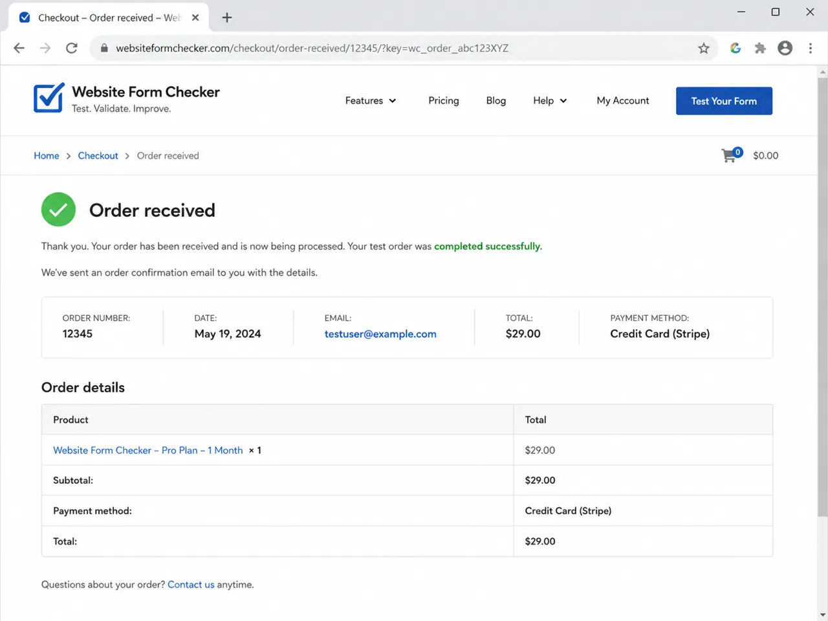Open the shopping cart icon
This screenshot has width=828, height=621.
coord(732,155)
